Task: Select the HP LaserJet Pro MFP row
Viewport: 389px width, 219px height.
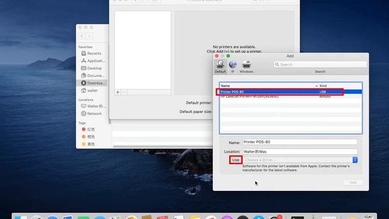Action: click(291, 97)
